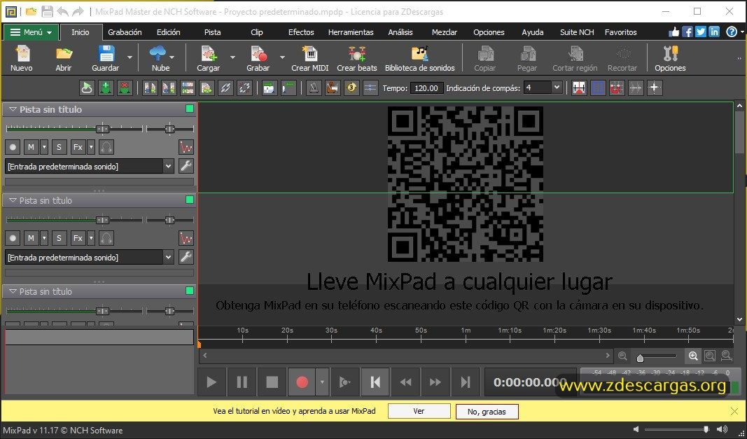Switch to the Grabación tab

tap(125, 32)
